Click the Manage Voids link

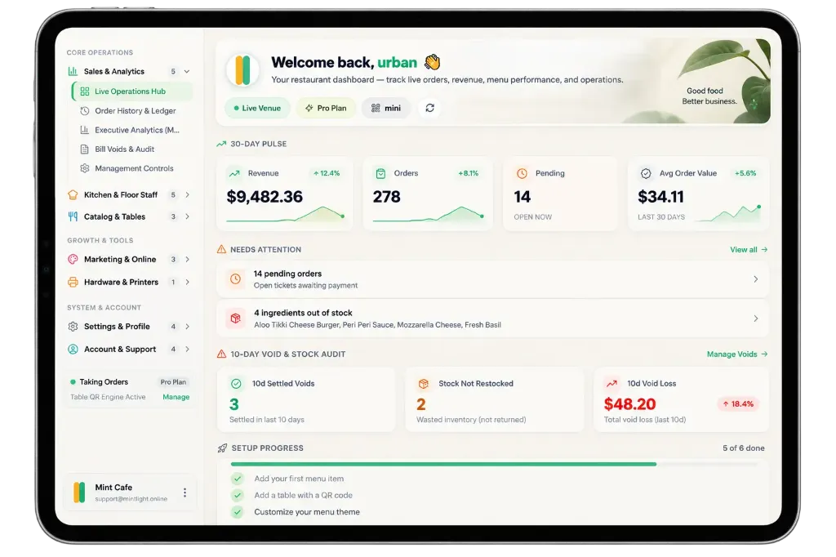point(737,354)
